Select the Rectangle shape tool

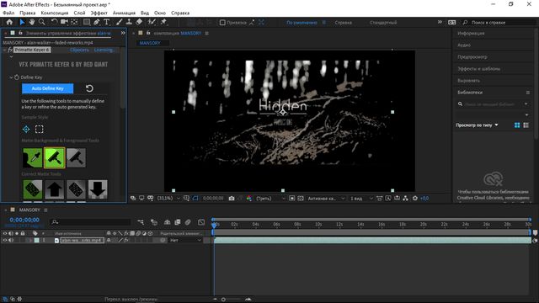click(87, 22)
